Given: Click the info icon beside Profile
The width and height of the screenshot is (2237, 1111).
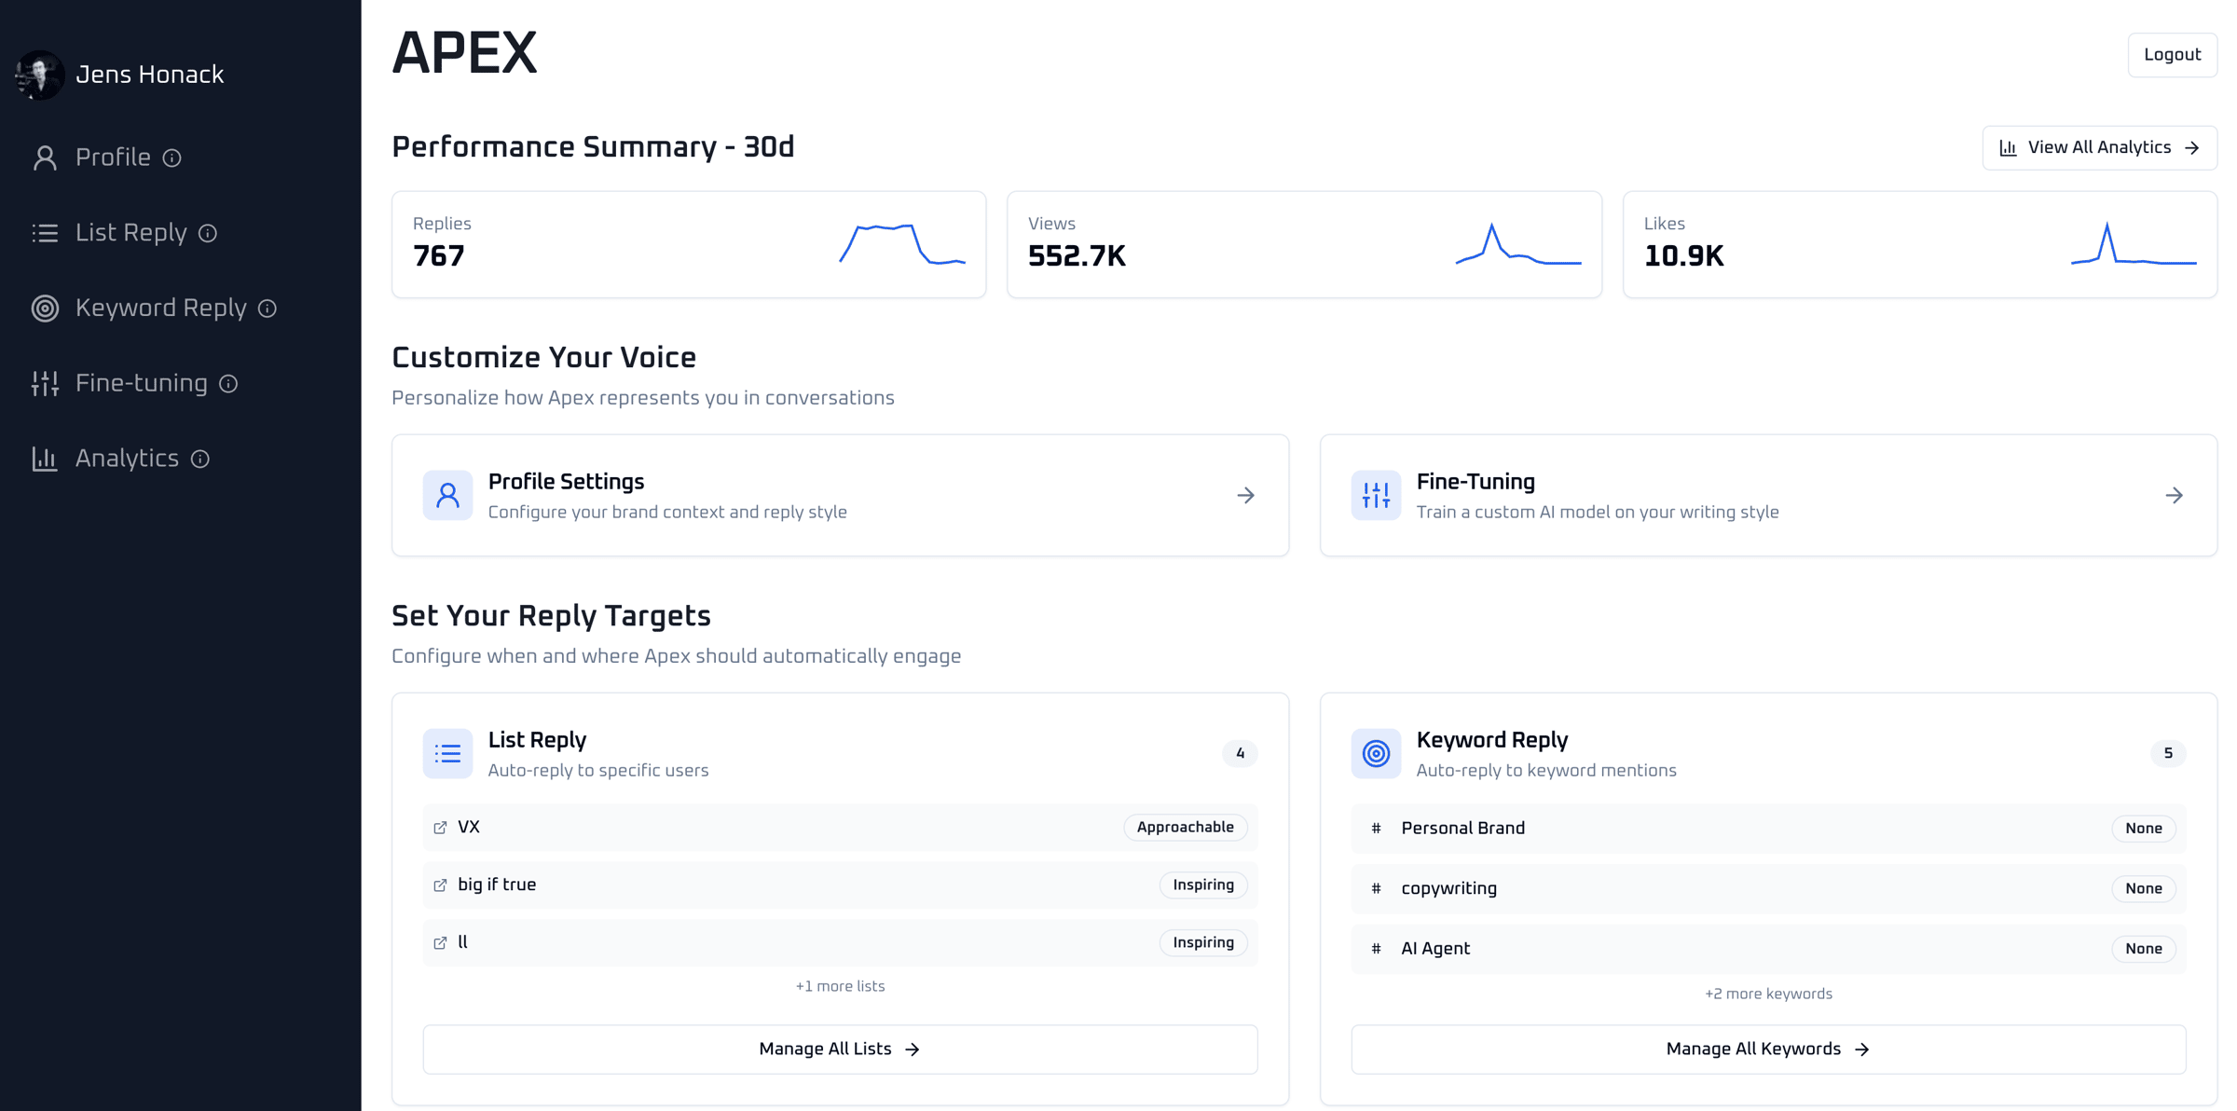Looking at the screenshot, I should click(x=172, y=158).
